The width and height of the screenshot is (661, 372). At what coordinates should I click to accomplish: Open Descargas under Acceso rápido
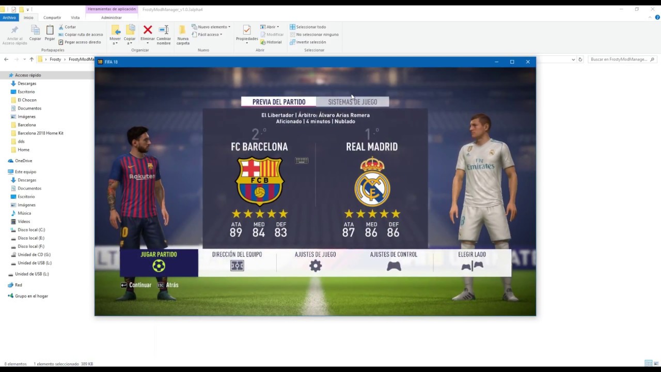[x=27, y=83]
